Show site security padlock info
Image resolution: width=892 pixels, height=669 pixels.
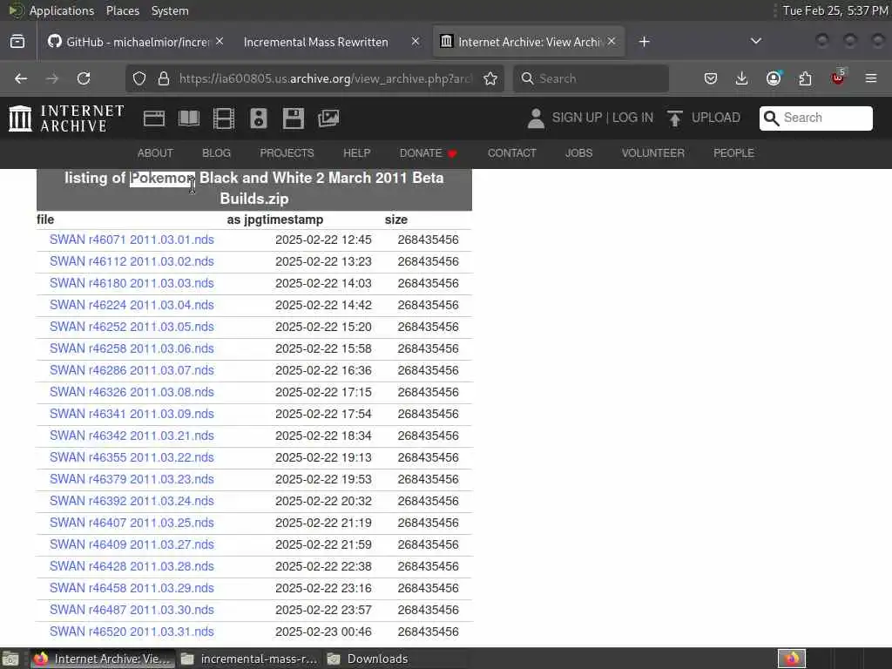pyautogui.click(x=164, y=78)
